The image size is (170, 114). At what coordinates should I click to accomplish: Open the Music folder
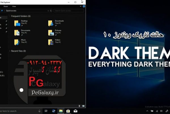[21, 42]
